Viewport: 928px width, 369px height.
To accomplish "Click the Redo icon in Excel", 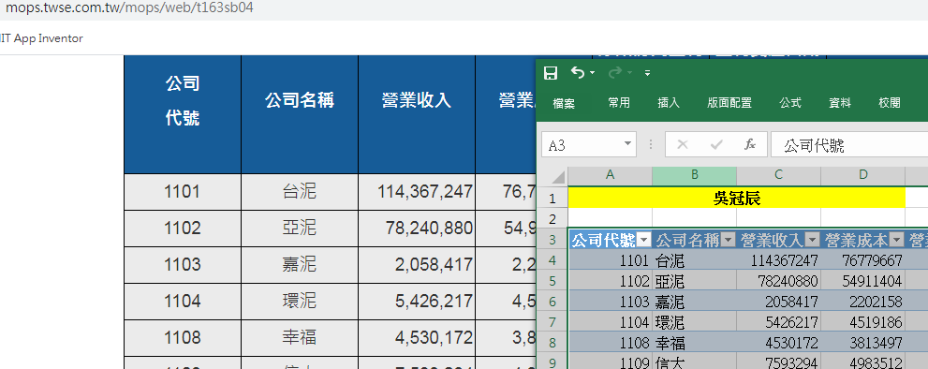I will click(615, 72).
